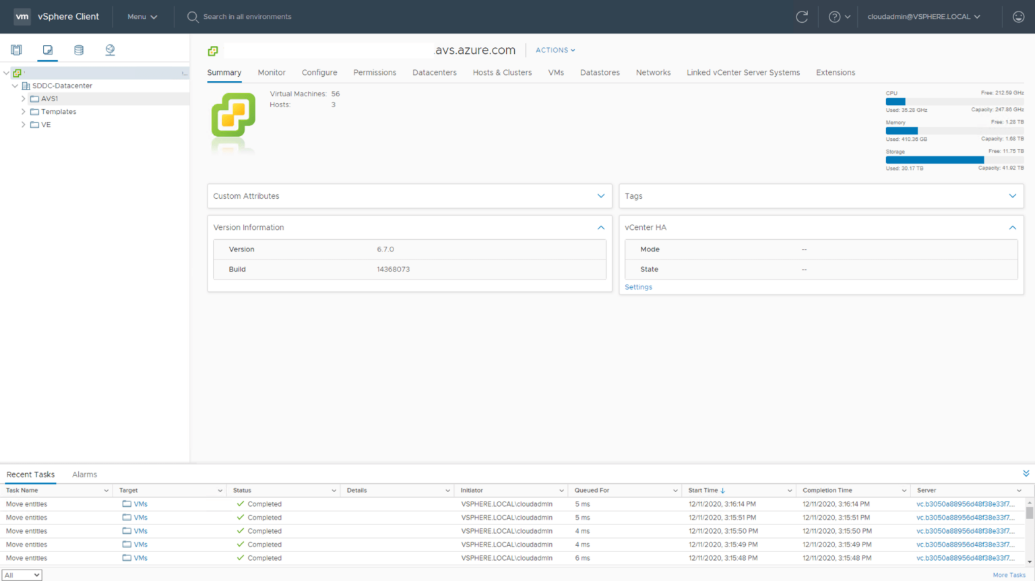Open the Alarms tab
The image size is (1035, 581).
(x=84, y=474)
